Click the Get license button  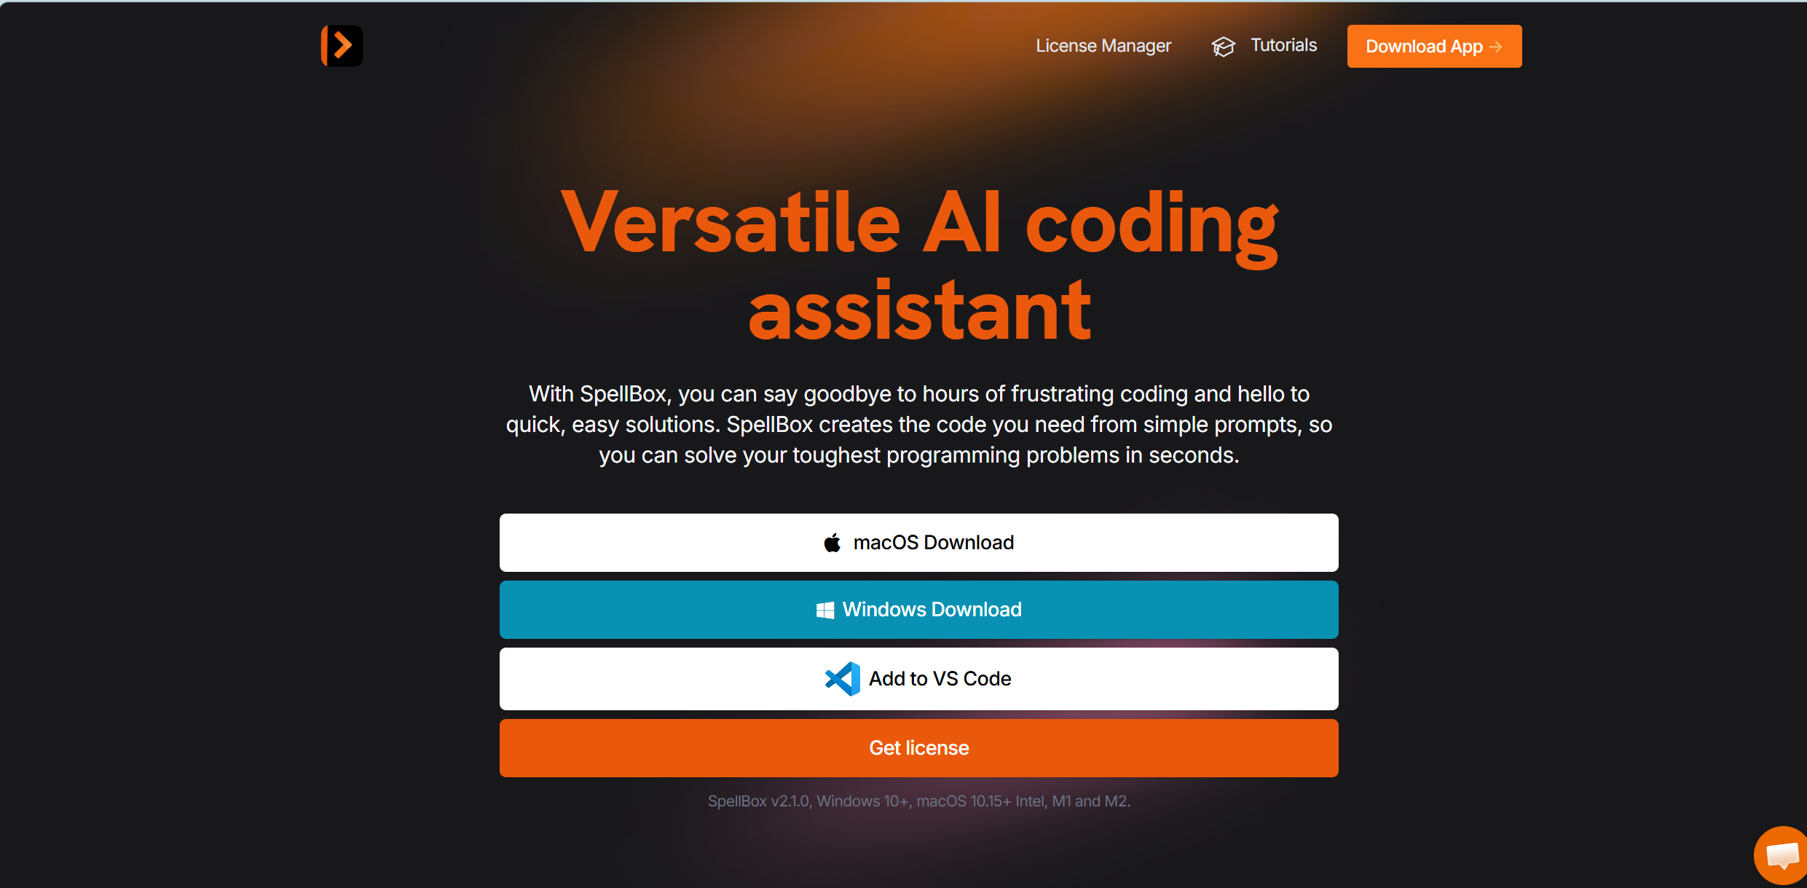click(918, 748)
